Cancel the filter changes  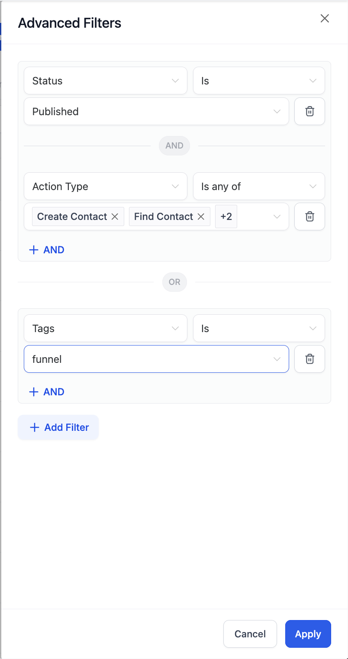250,634
